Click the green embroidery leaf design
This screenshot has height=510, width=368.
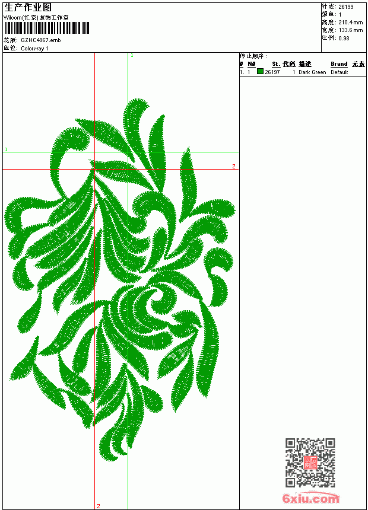coord(119,280)
